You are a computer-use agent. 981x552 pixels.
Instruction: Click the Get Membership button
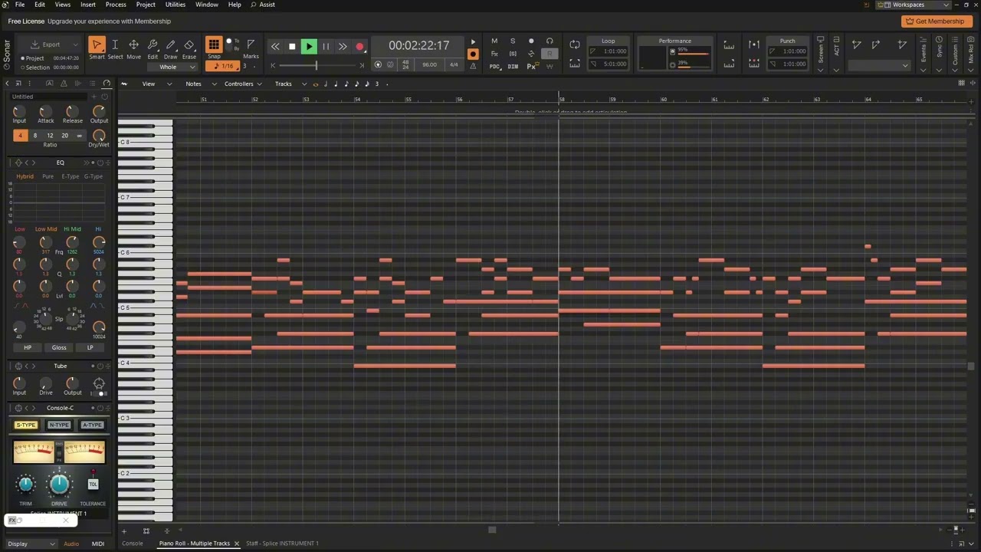(935, 21)
